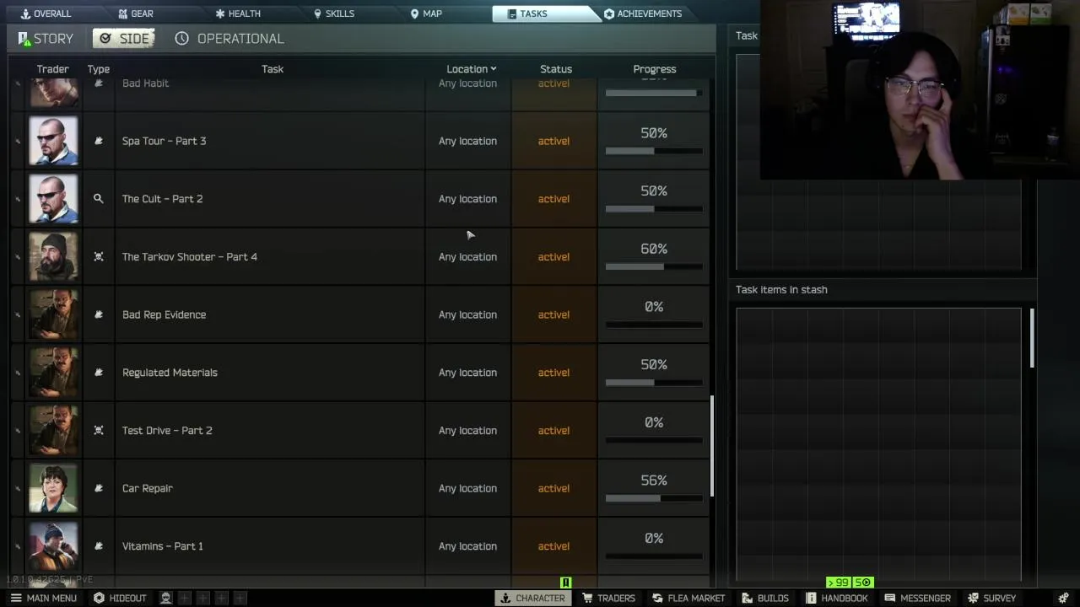Expand the Car Repair row arrow
Viewport: 1080px width, 607px height.
(18, 488)
